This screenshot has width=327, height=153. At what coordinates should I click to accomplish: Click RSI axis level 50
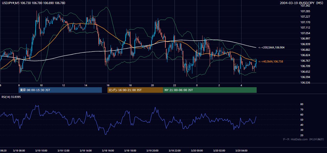point(302,120)
